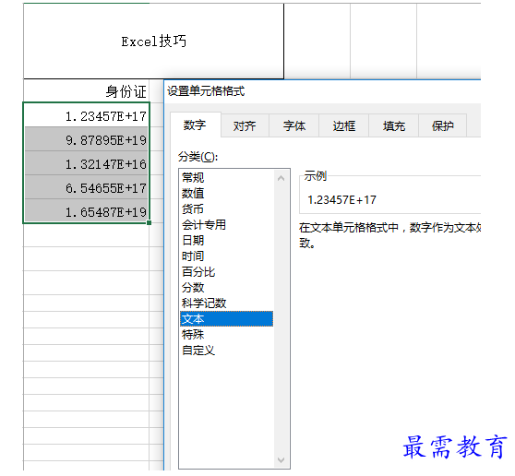This screenshot has height=476, width=515.
Task: Select cell showing 1.23457E+17 in sheet
Action: [x=86, y=115]
